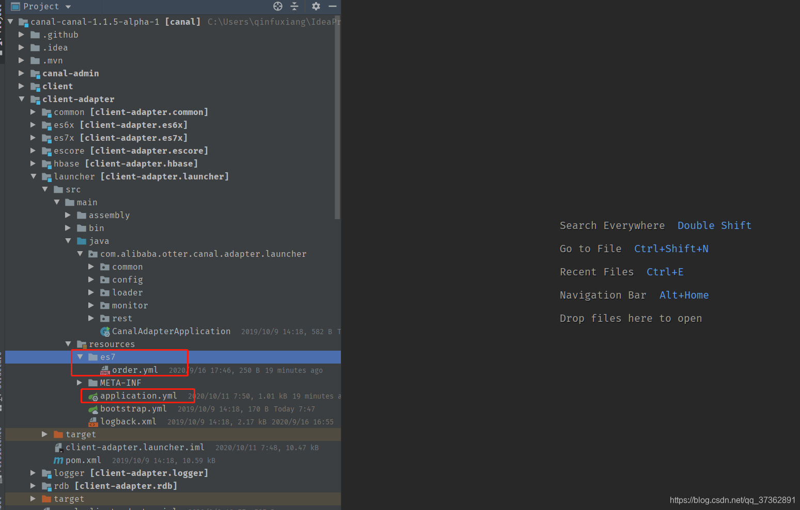The width and height of the screenshot is (800, 510).
Task: Click the .github folder icon
Action: point(35,35)
